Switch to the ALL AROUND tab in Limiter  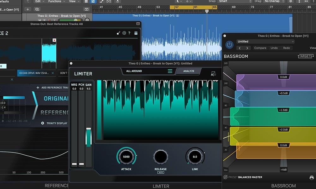click(x=134, y=71)
